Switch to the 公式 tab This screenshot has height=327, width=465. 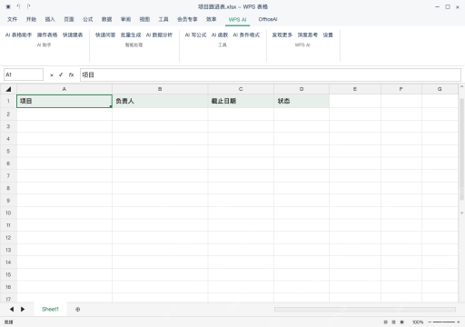click(x=88, y=19)
